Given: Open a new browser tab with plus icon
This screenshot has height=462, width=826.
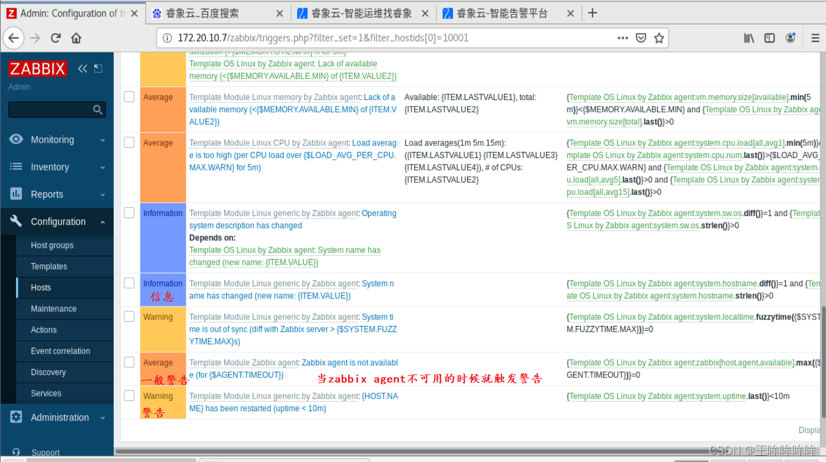Looking at the screenshot, I should pos(592,12).
